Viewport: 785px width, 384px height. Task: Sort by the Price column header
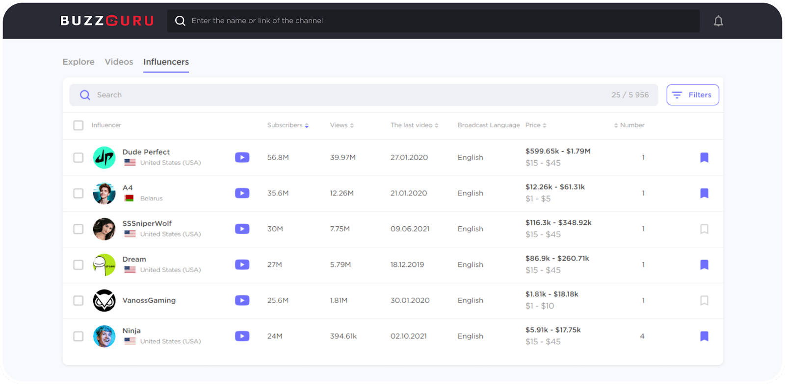coord(535,125)
